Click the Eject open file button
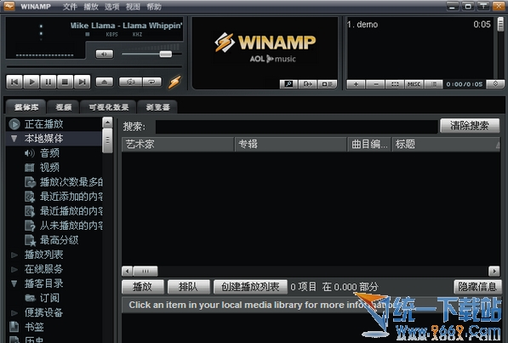The width and height of the screenshot is (508, 343). [x=105, y=82]
